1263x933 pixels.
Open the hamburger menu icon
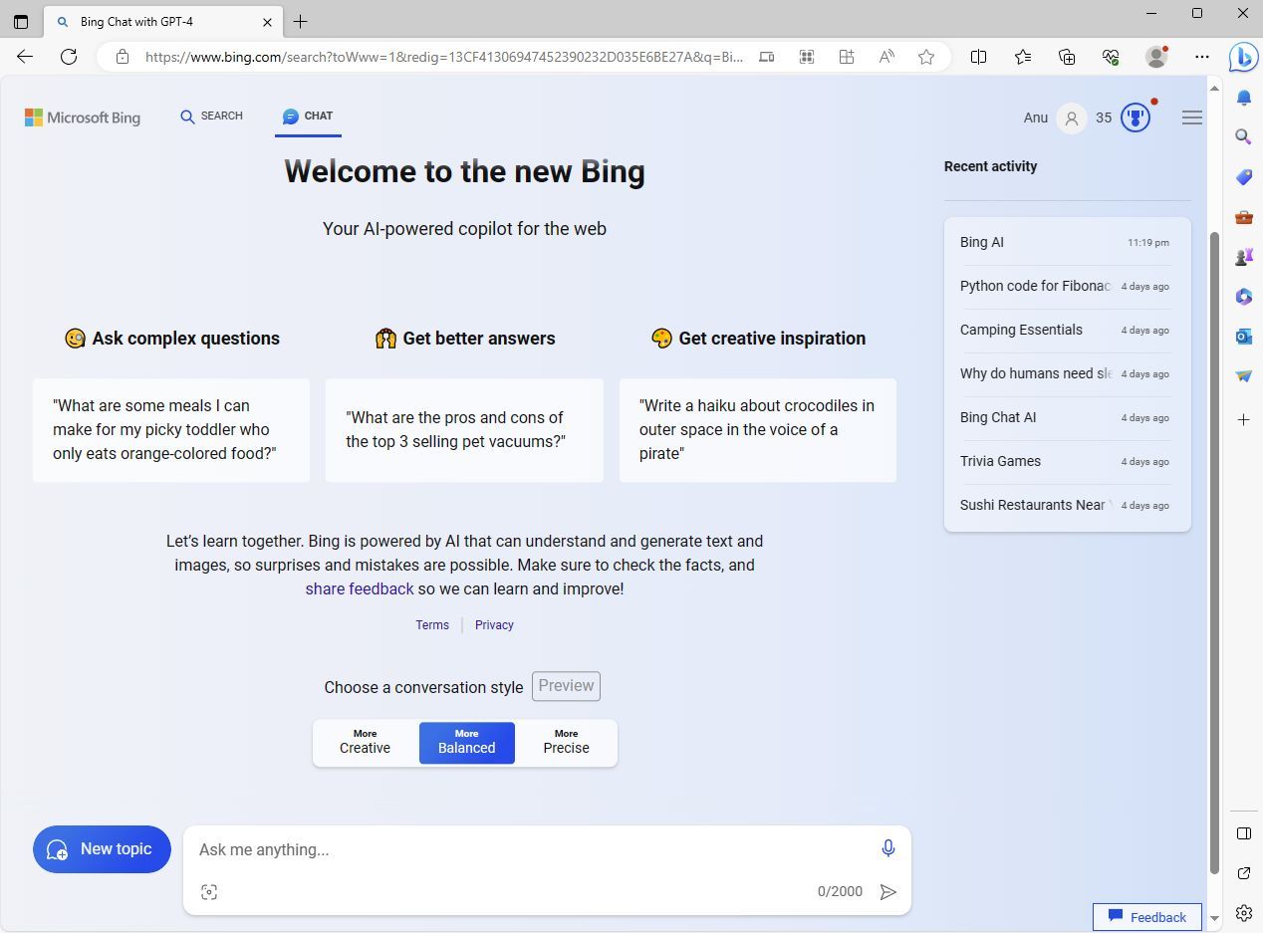[1191, 117]
